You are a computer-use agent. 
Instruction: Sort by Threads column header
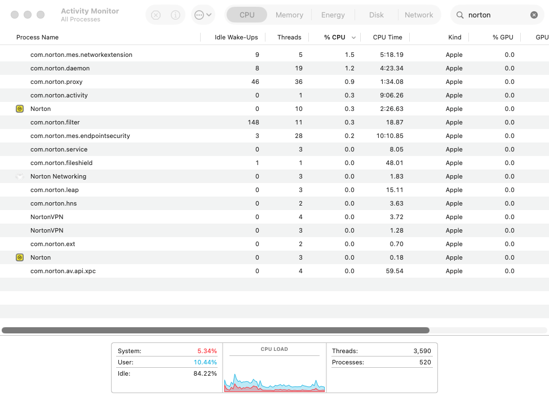tap(289, 37)
